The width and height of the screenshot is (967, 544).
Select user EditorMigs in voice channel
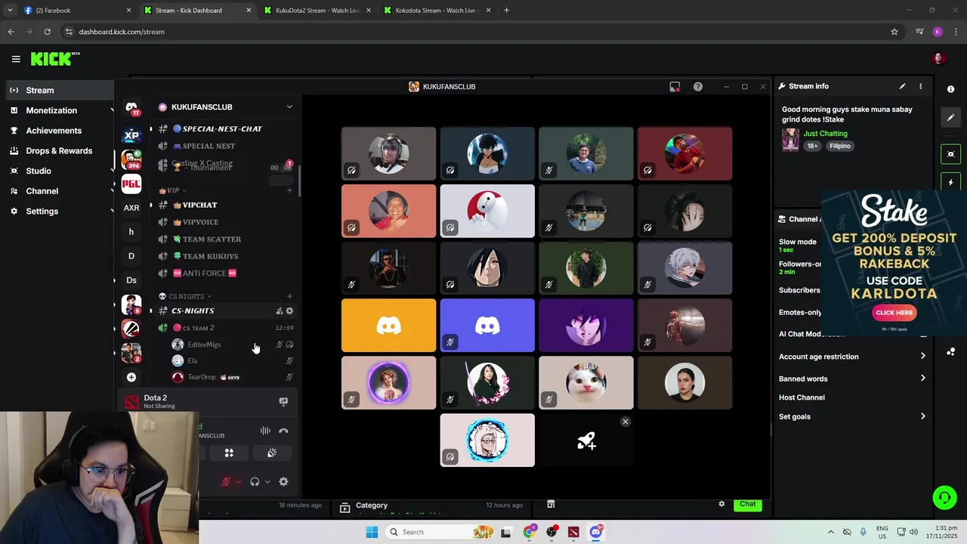(204, 345)
